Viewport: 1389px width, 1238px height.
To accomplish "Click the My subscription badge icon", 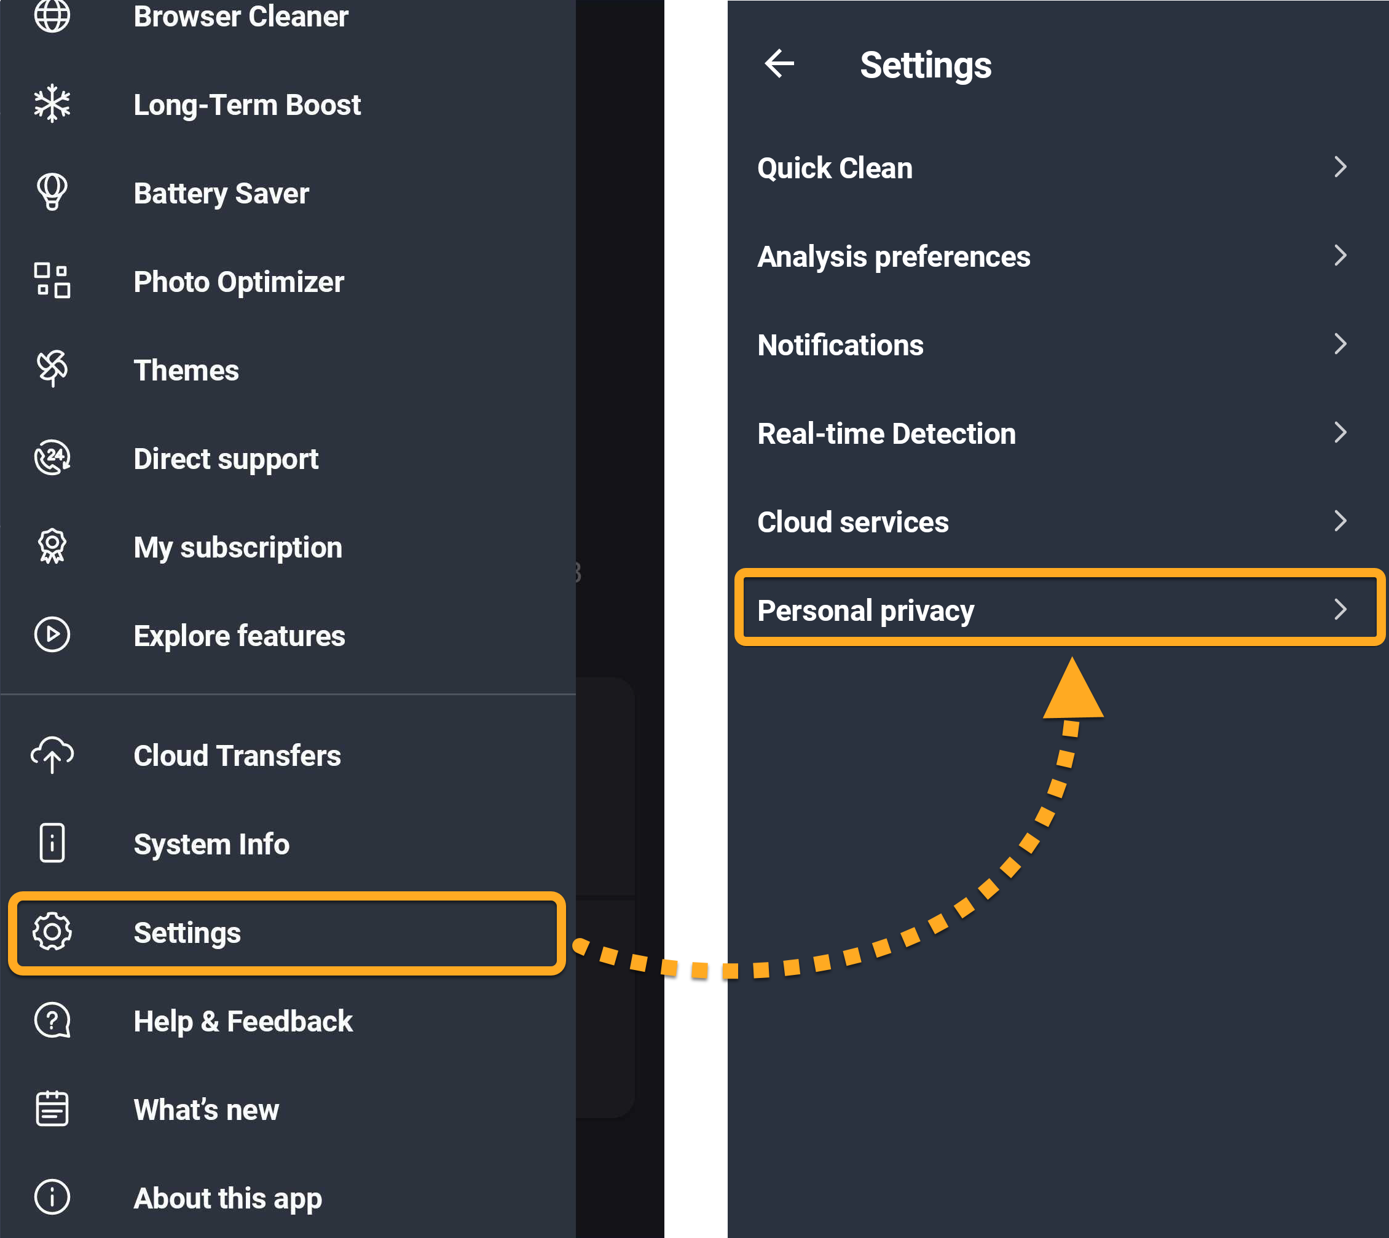I will click(52, 546).
